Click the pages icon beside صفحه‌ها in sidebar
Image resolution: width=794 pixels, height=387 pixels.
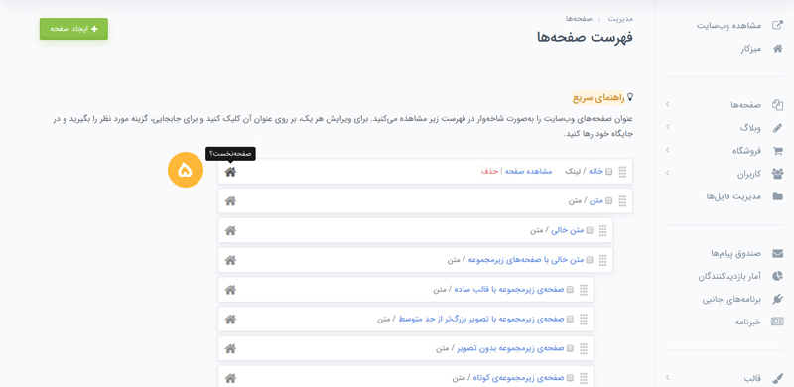coord(777,104)
